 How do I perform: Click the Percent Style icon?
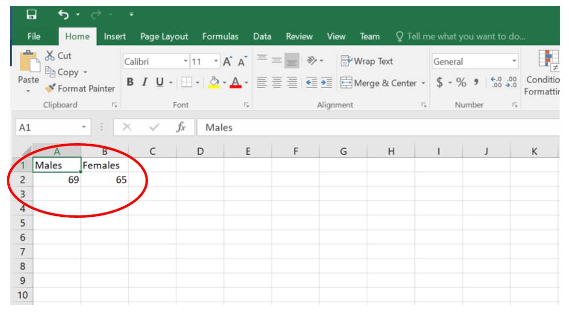tap(461, 83)
